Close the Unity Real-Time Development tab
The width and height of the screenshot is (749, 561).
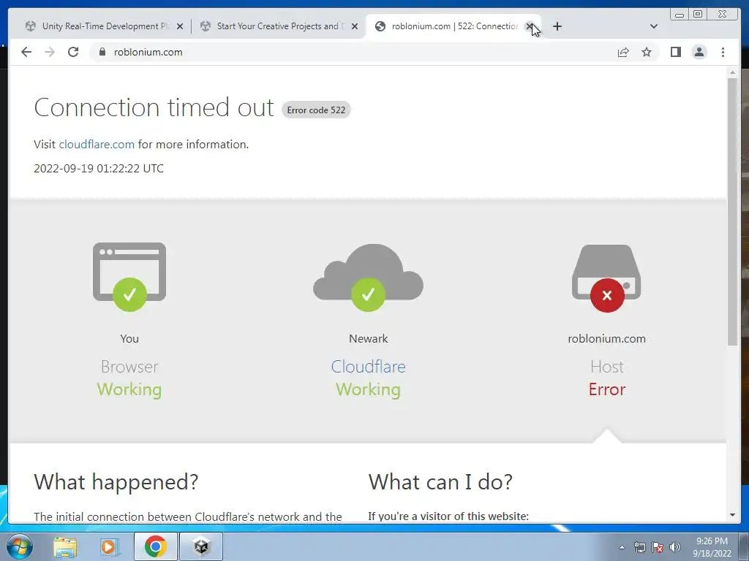(x=180, y=26)
